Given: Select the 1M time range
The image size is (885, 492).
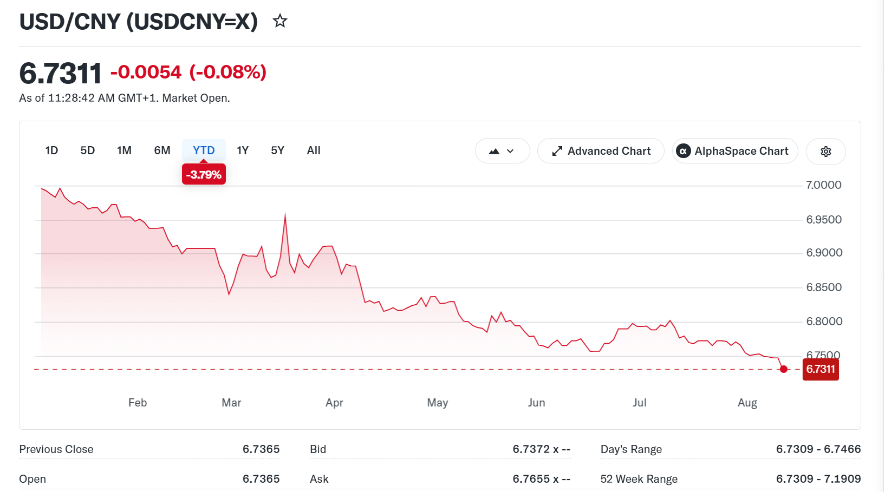Looking at the screenshot, I should [x=124, y=150].
